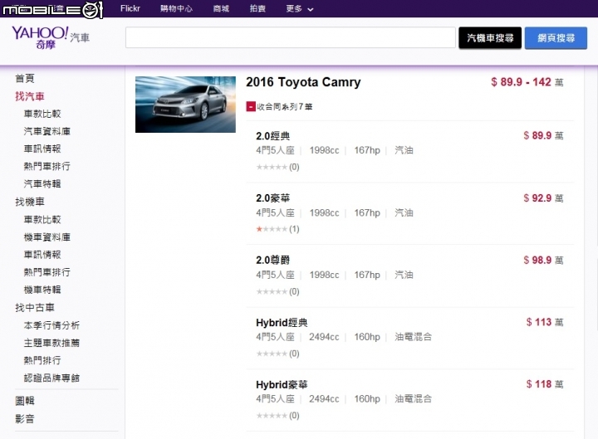Viewport: 598px width, 439px height.
Task: Focus the search input field
Action: [x=291, y=37]
